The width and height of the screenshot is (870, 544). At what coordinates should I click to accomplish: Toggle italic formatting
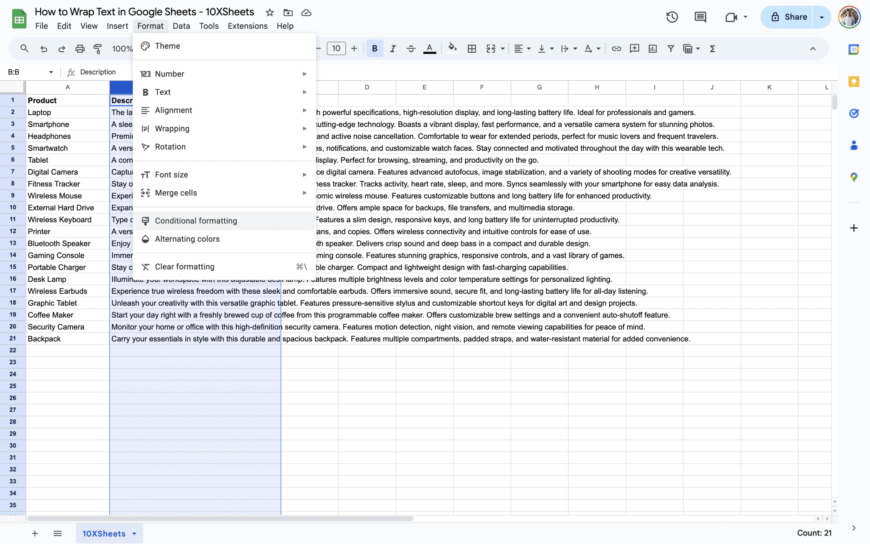click(x=393, y=49)
